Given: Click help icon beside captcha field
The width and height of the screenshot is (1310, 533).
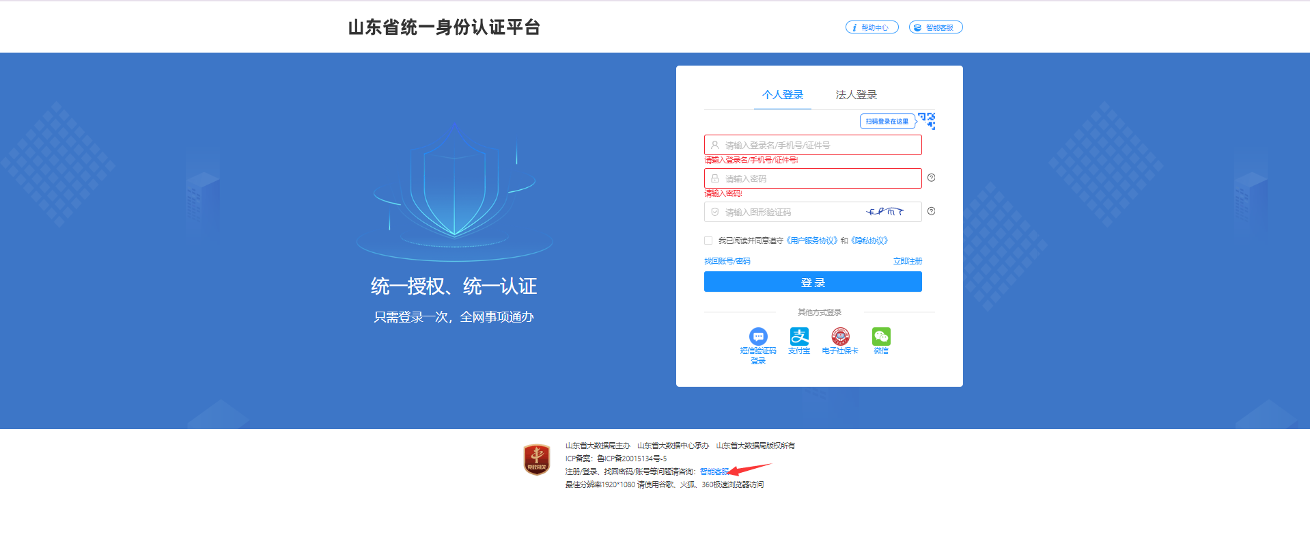Looking at the screenshot, I should [931, 211].
